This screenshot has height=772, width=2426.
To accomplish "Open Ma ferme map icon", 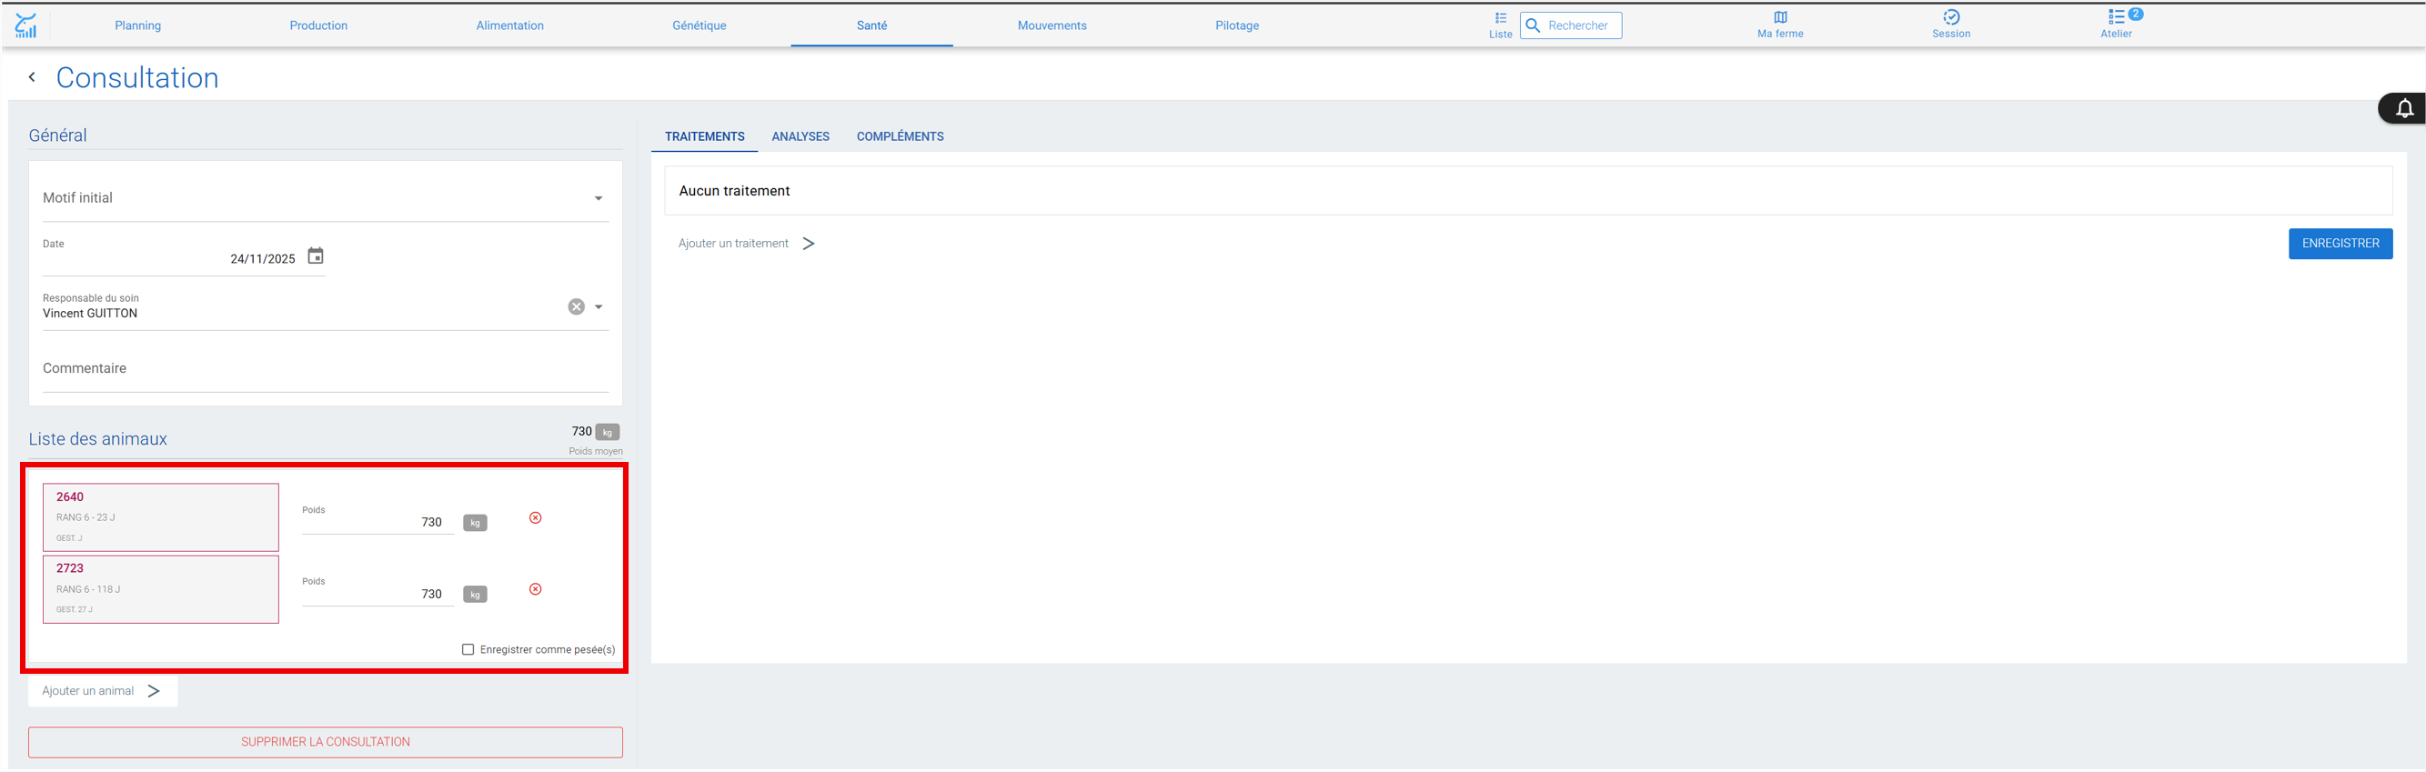I will 1780,25.
